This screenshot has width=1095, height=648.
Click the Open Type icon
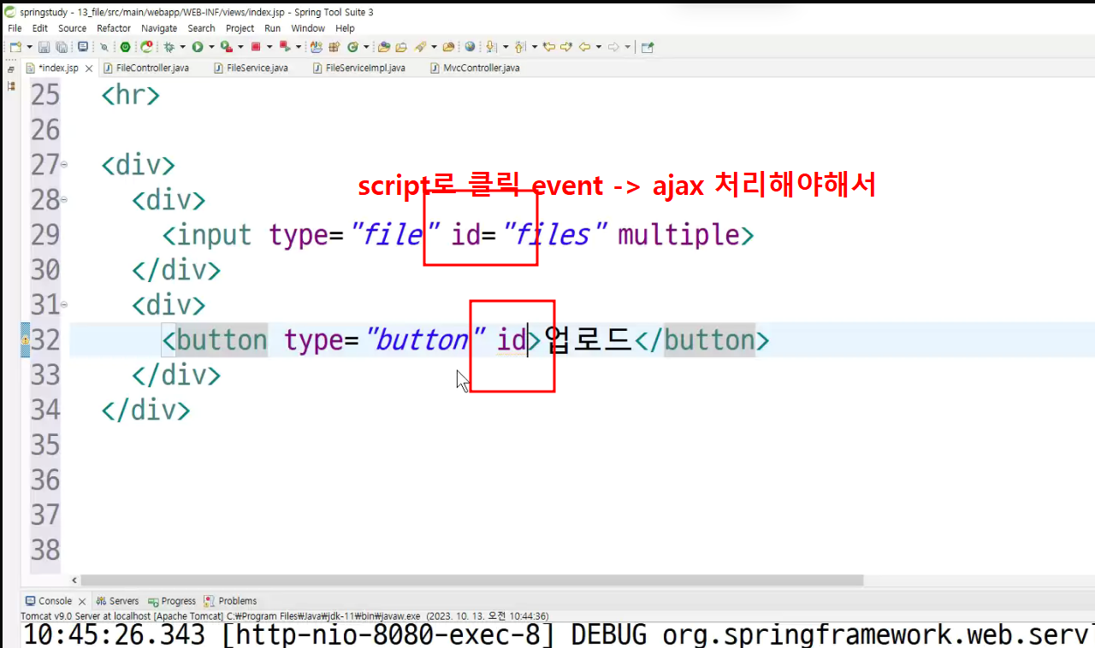(383, 47)
